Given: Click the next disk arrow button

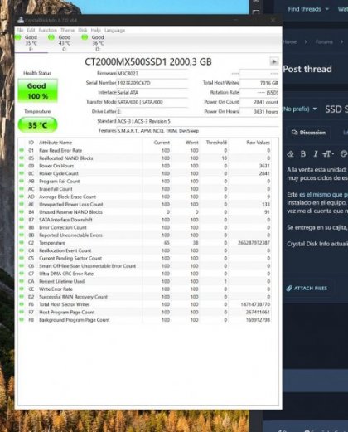Looking at the screenshot, I should point(273,61).
